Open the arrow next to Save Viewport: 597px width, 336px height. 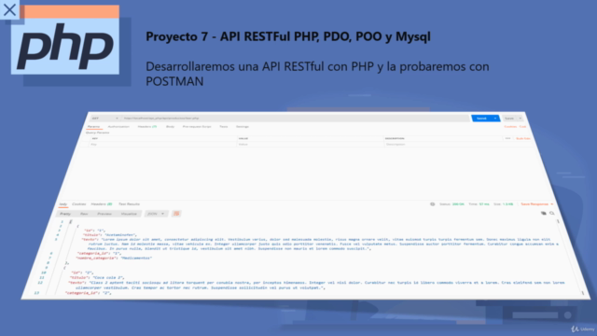(x=521, y=119)
